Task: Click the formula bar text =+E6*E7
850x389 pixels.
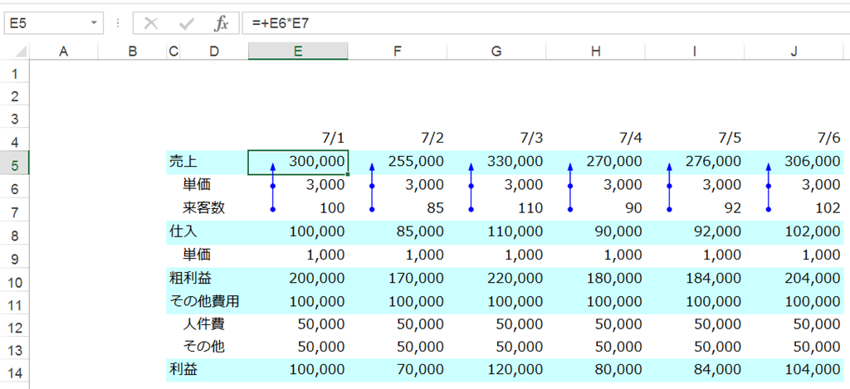Action: [x=281, y=23]
